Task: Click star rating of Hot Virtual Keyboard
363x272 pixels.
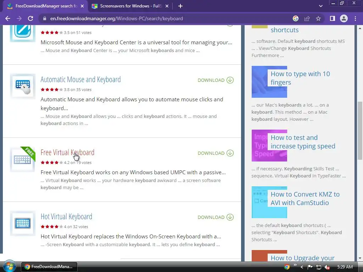Action: [x=52, y=227]
